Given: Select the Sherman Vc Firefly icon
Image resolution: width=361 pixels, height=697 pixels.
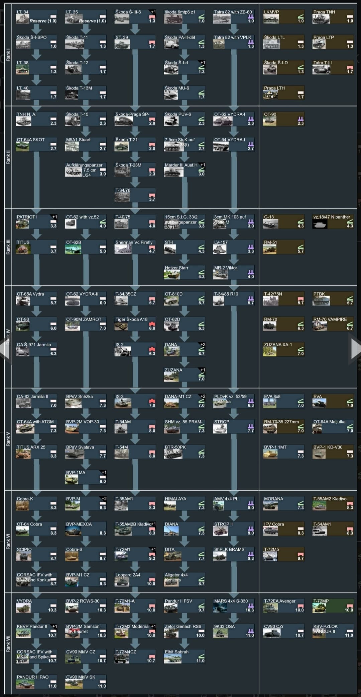Looking at the screenshot, I should coord(122,249).
